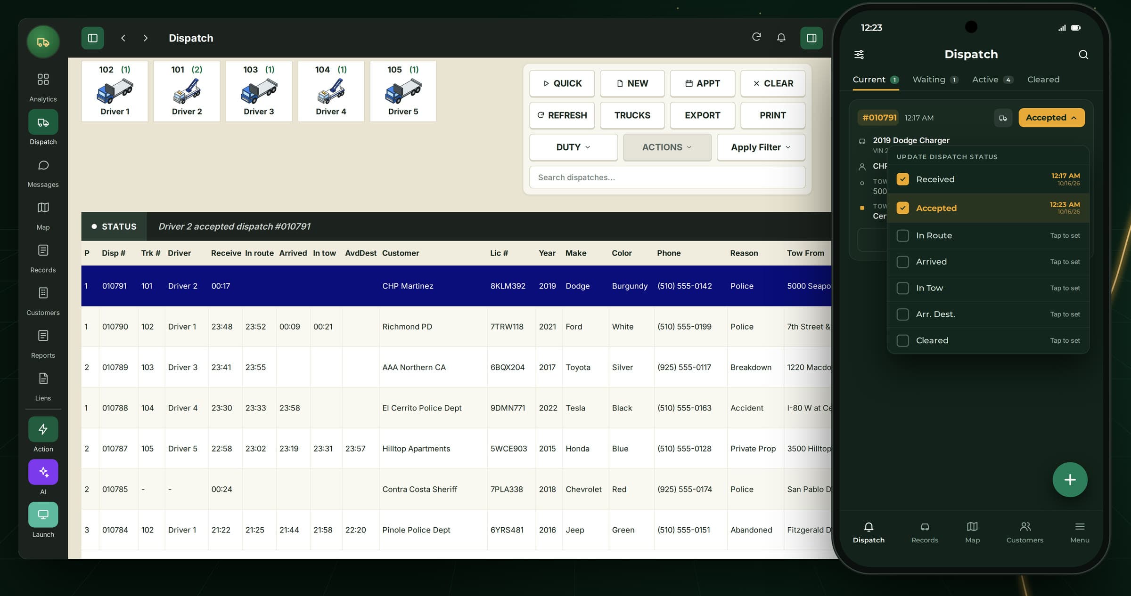
Task: Collapse the Accepted status dropdown
Action: pos(1051,118)
